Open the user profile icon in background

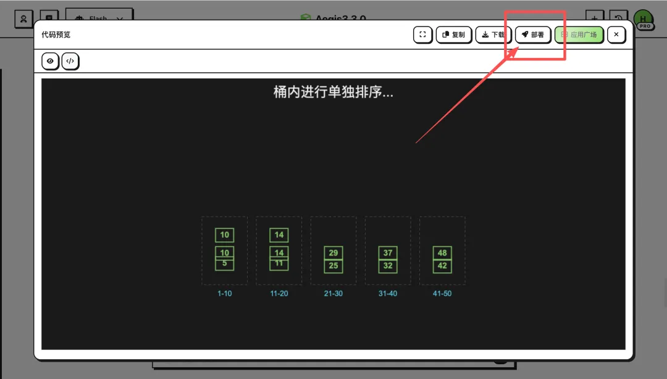23,18
